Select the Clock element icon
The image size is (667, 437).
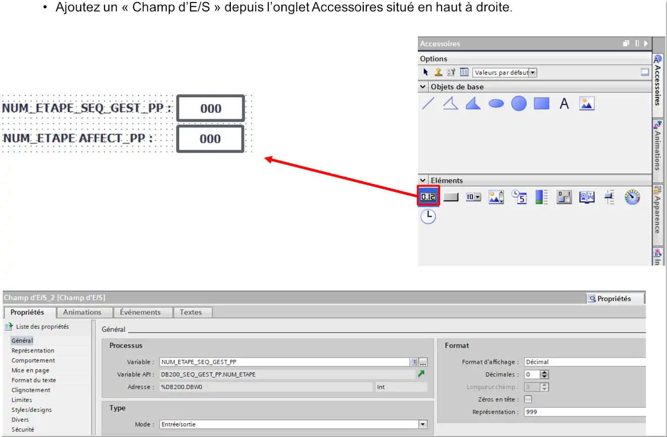[428, 216]
